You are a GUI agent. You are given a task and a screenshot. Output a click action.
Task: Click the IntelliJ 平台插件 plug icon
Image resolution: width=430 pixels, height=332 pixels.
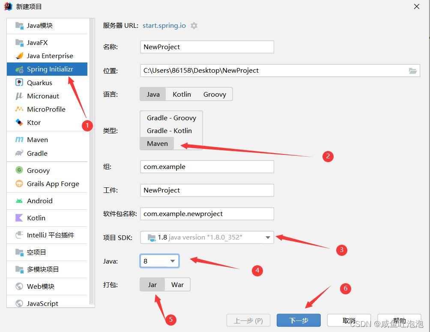tap(19, 235)
